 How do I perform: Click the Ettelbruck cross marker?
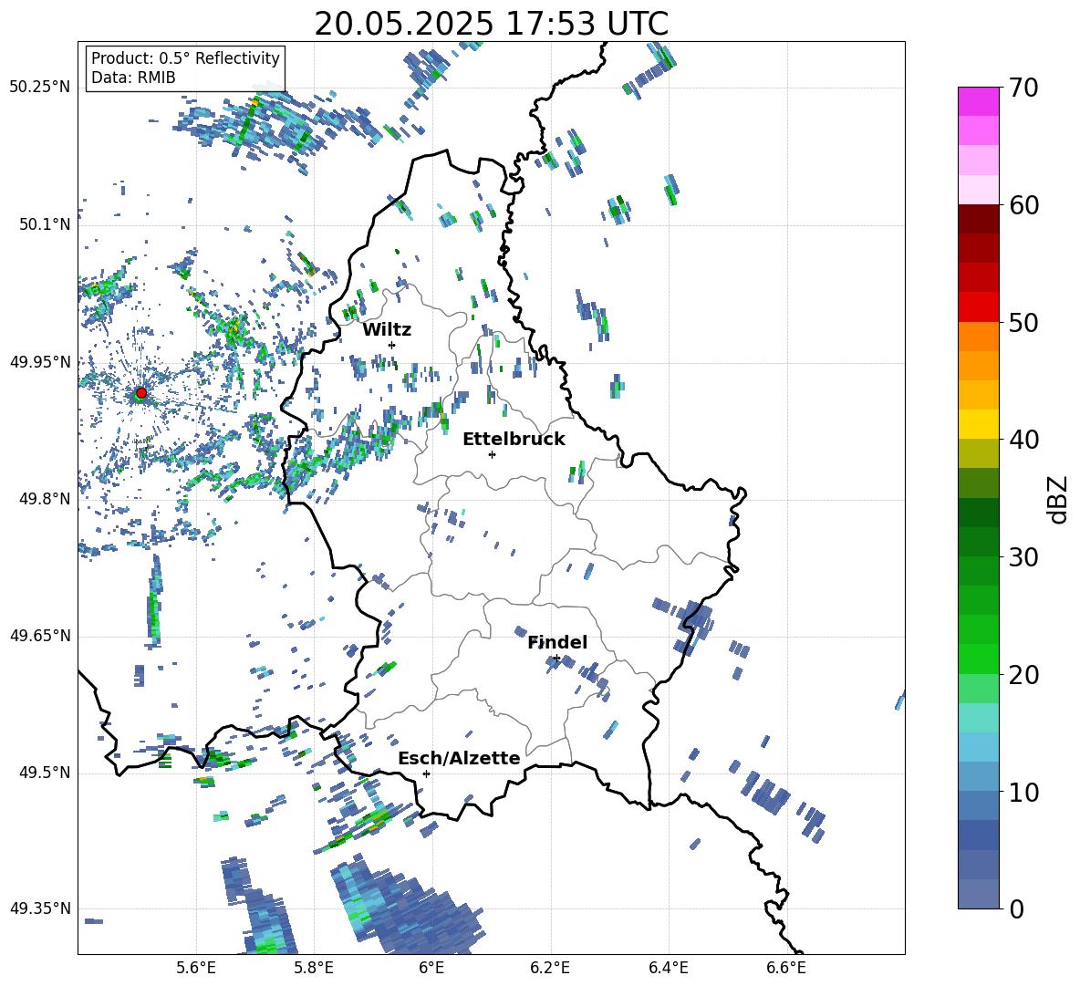(492, 454)
